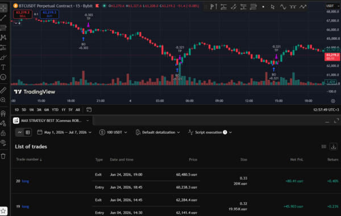Open the Fibonacci tools in the left sidebar

point(3,28)
